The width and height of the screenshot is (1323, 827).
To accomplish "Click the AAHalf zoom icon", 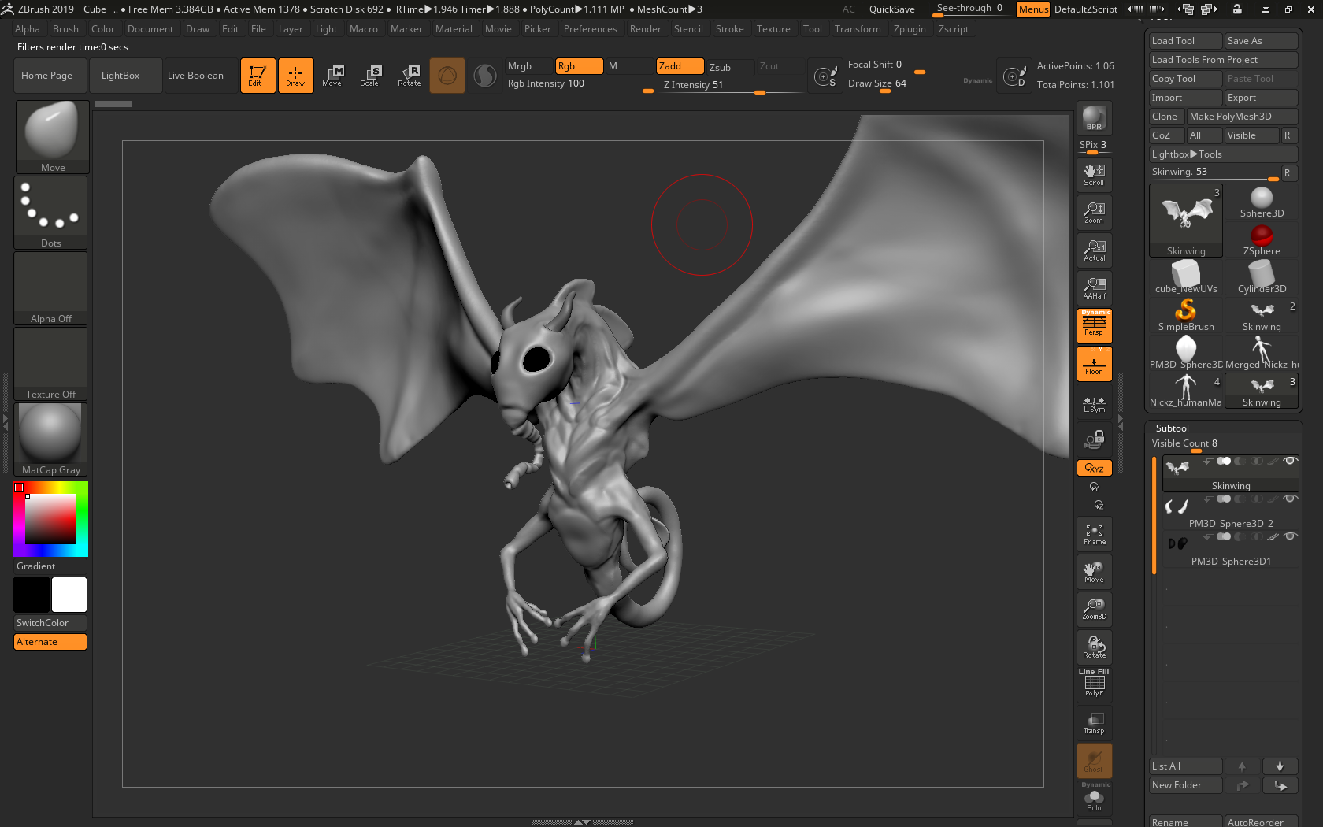I will click(1094, 287).
